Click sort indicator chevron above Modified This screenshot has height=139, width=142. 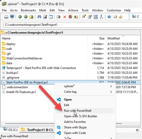point(123,36)
